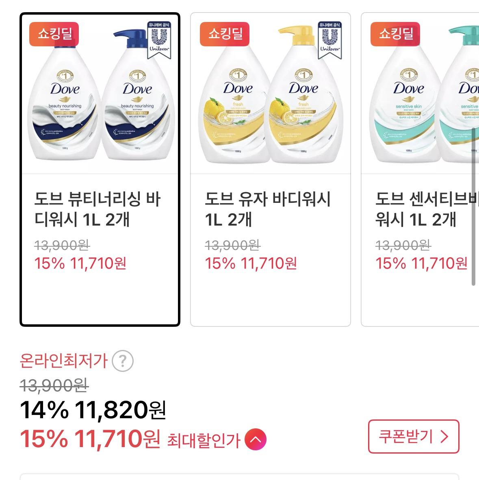479x480 pixels.
Task: Expand the 쿠폰받기 coupon panel
Action: 413,437
